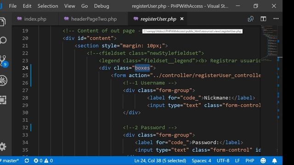Click the "2 Password" comment
294x165 pixels.
(x=150, y=127)
